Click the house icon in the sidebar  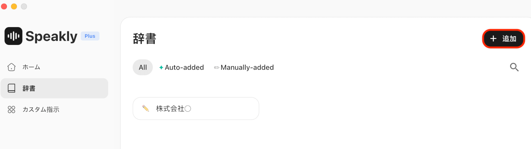point(11,67)
